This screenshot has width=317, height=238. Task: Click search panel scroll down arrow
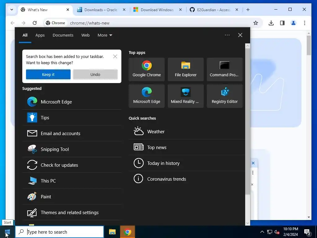(x=248, y=223)
